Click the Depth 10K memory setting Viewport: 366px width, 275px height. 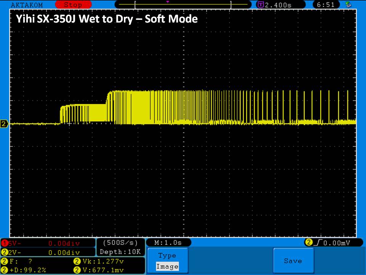(x=121, y=252)
